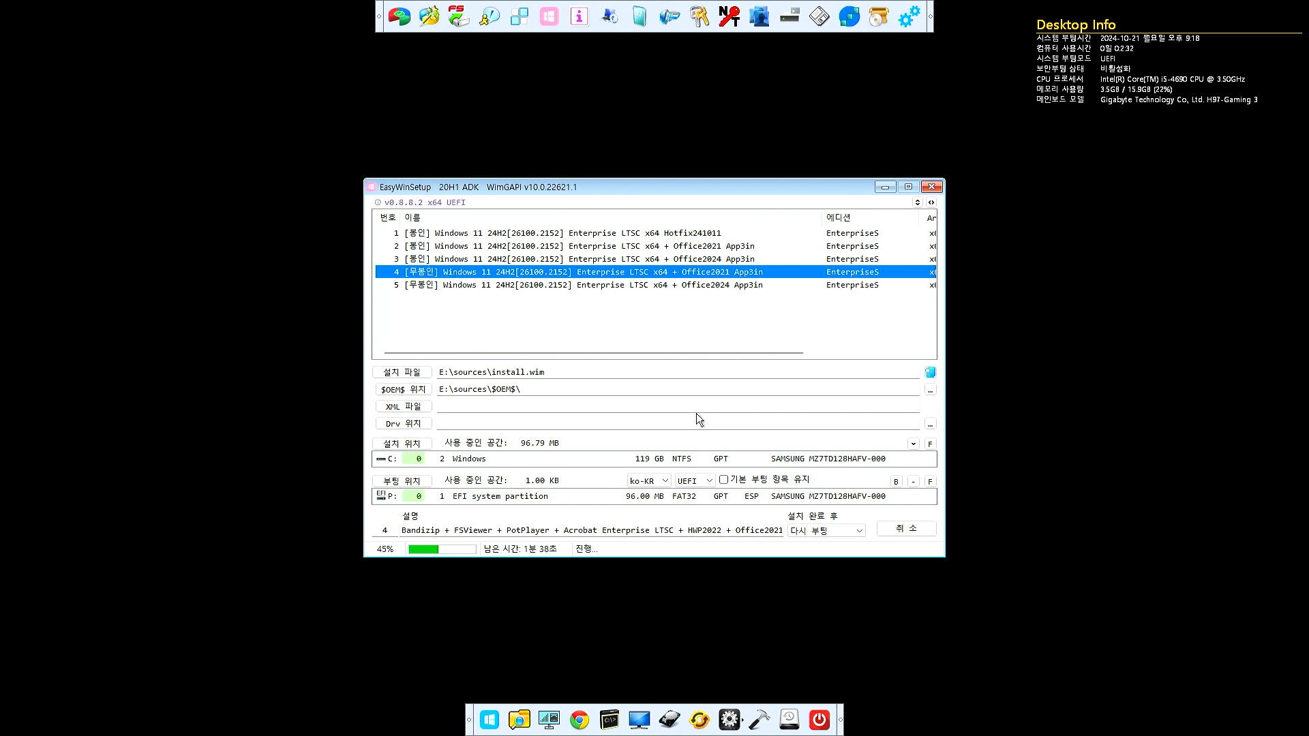Viewport: 1309px width, 736px height.
Task: Click the horizontal scrollbar under image list
Action: (593, 352)
